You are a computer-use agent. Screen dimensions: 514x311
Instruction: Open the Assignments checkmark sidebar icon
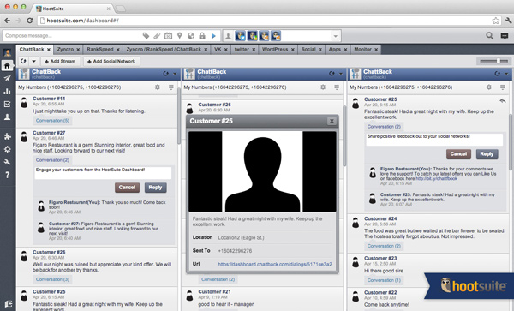7,105
